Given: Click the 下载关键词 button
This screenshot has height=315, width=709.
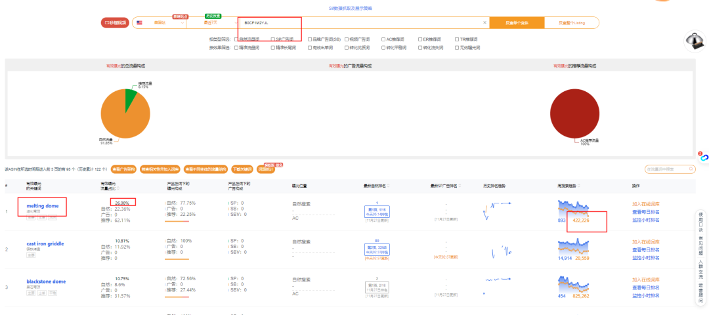Looking at the screenshot, I should pos(242,169).
